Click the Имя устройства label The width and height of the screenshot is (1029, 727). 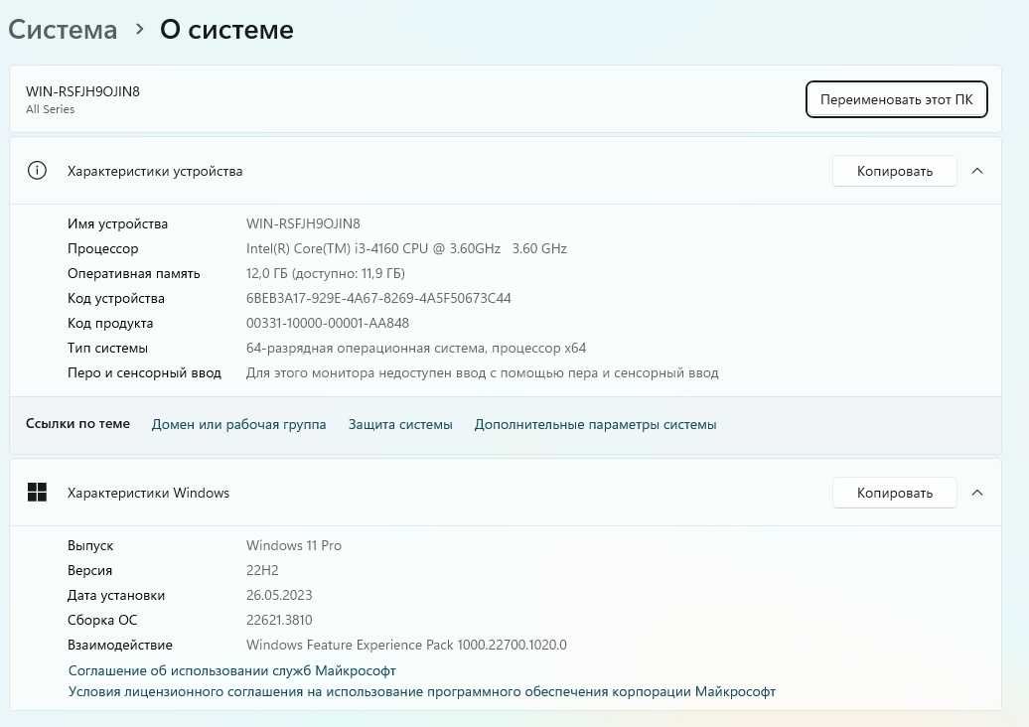[117, 223]
